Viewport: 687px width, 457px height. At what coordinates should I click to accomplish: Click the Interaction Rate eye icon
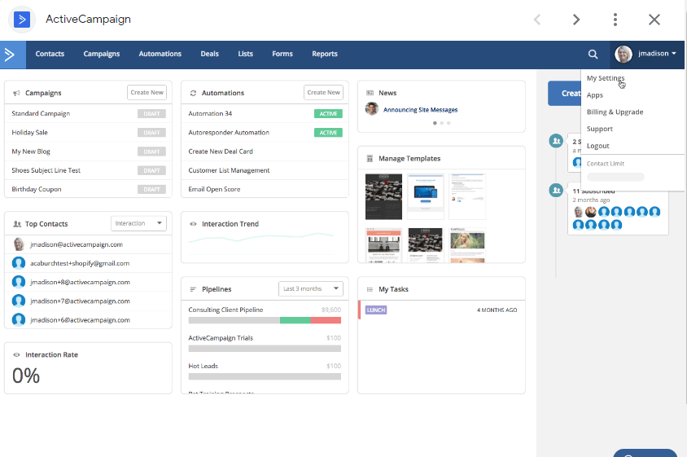(x=16, y=354)
